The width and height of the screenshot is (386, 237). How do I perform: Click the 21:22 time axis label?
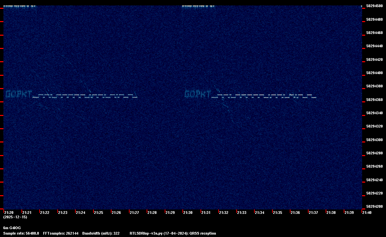coord(45,213)
